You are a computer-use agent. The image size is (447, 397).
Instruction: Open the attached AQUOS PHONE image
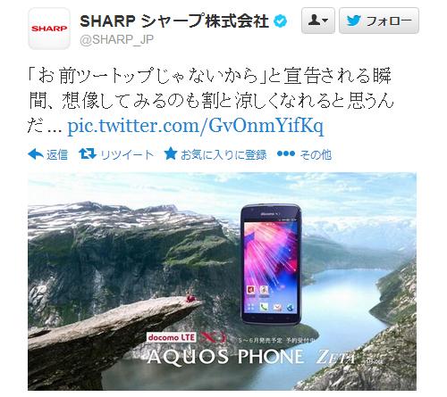222,281
